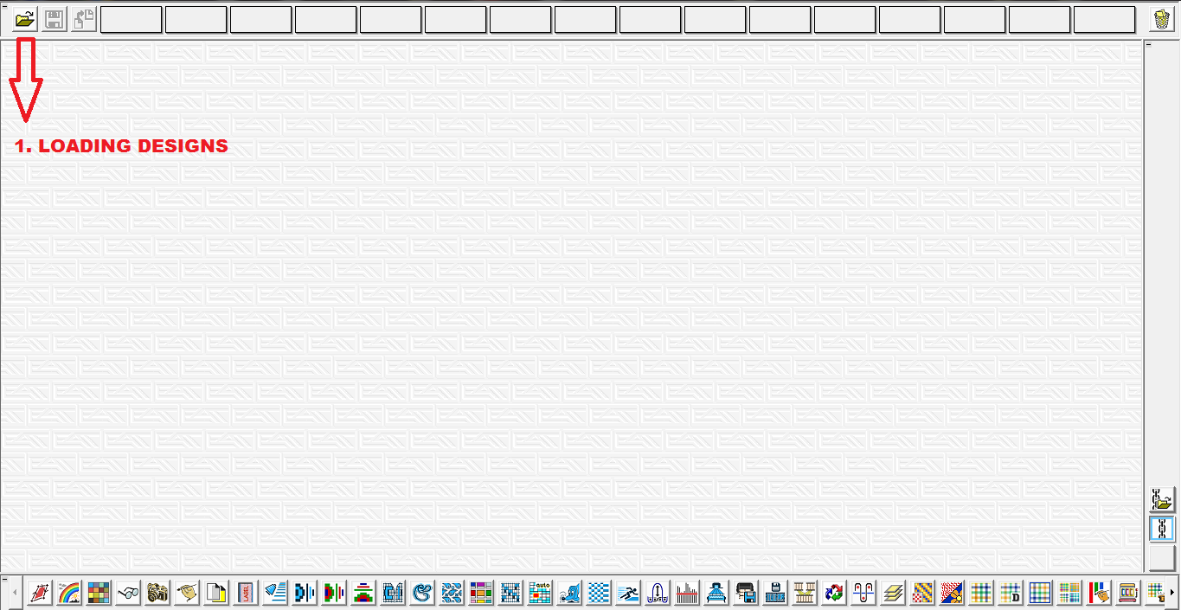Image resolution: width=1181 pixels, height=610 pixels.
Task: Click the color stripes with hand icon
Action: point(1099,593)
